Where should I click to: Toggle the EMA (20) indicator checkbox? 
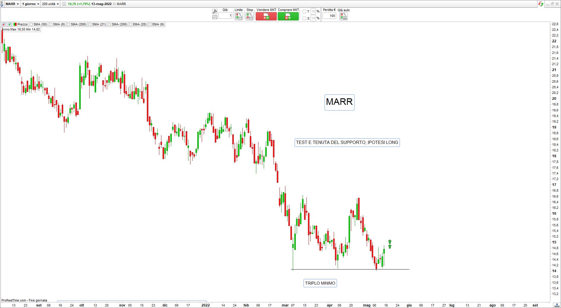coord(131,24)
